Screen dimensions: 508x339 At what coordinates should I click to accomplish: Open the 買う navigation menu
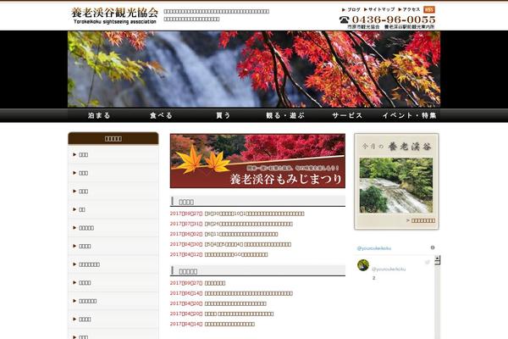click(x=224, y=115)
